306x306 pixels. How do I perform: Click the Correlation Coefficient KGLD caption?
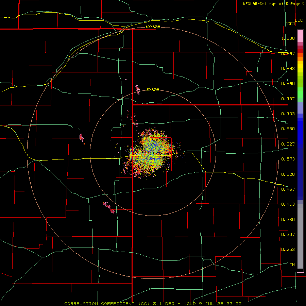(x=153, y=304)
